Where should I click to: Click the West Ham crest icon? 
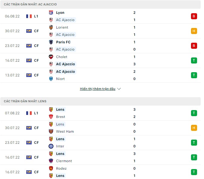coord(51,131)
